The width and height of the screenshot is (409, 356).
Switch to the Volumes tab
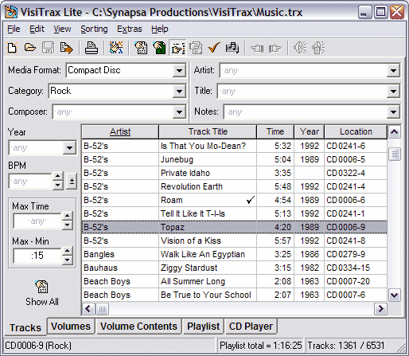pos(71,327)
